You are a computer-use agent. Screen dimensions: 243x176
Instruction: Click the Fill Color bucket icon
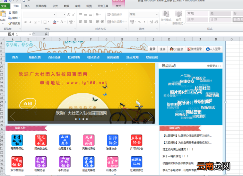54,22
